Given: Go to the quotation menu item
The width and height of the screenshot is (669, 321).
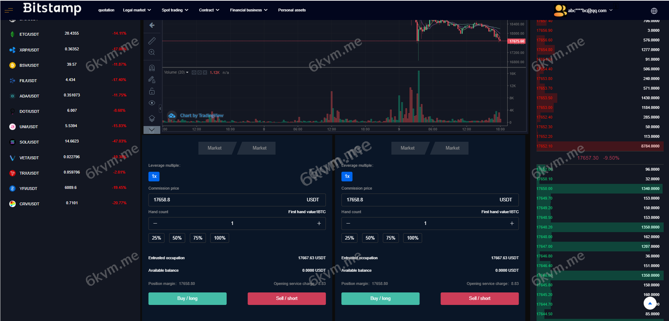Looking at the screenshot, I should pyautogui.click(x=106, y=10).
